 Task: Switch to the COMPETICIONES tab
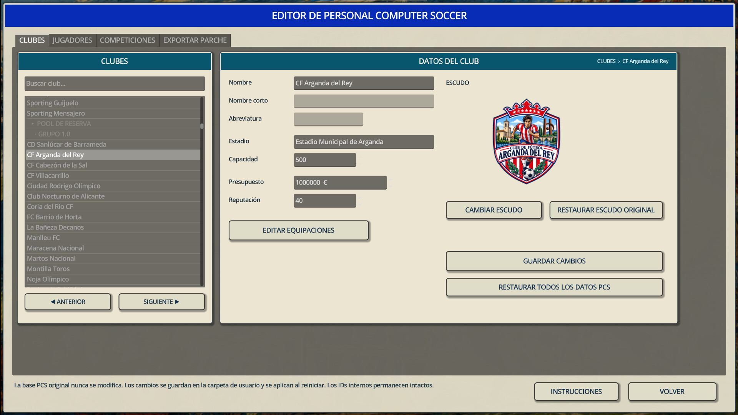[127, 40]
